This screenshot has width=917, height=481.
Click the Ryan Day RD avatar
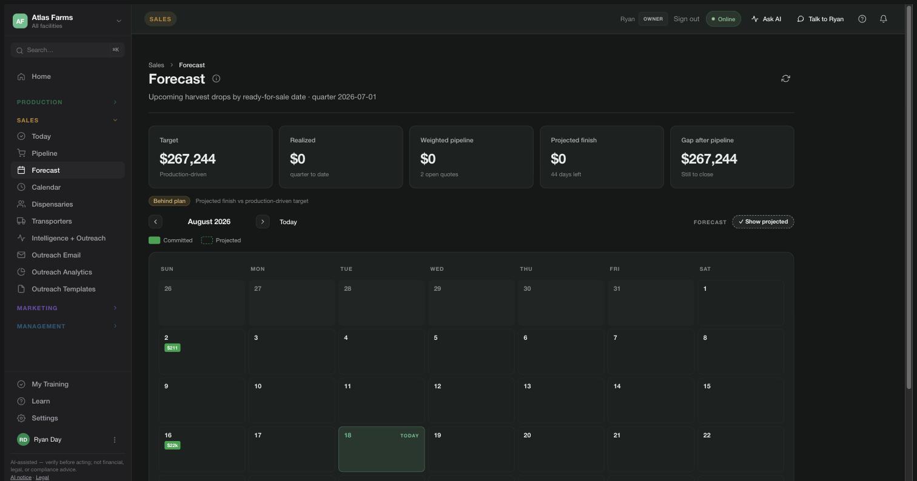click(23, 440)
